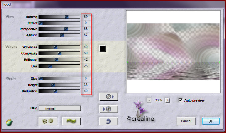The height and width of the screenshot is (133, 226).
Task: Click the Brilliance value 42
Action: coord(86,59)
